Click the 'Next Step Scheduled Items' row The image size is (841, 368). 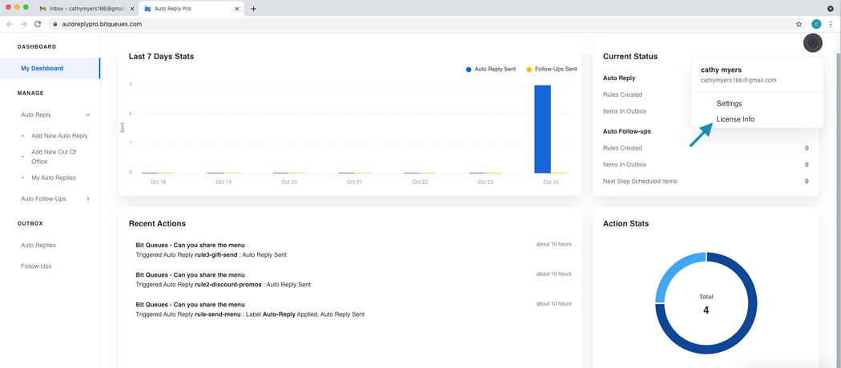[706, 181]
